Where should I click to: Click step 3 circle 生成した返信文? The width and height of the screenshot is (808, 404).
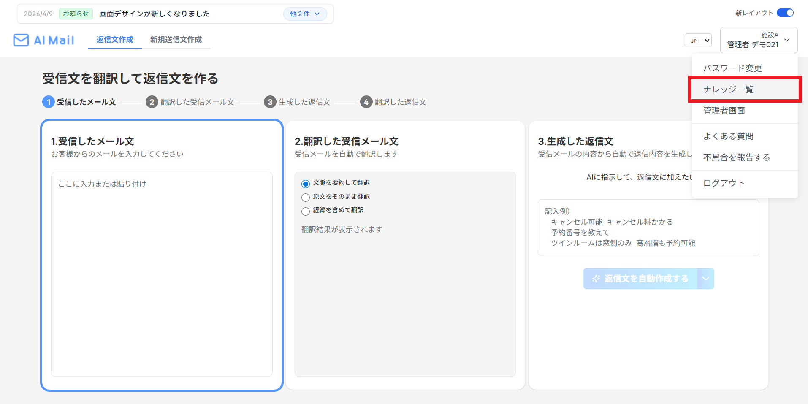pyautogui.click(x=270, y=102)
